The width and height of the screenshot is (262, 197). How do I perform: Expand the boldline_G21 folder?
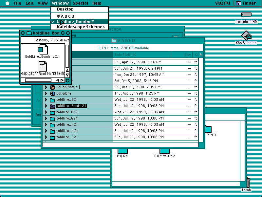coord(46,119)
